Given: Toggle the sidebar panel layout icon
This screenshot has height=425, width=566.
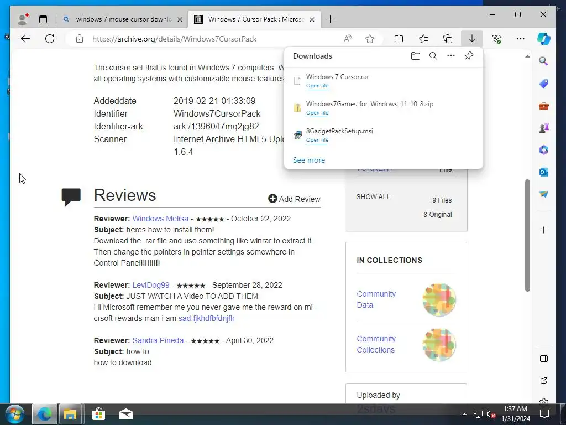Looking at the screenshot, I should pos(544,359).
